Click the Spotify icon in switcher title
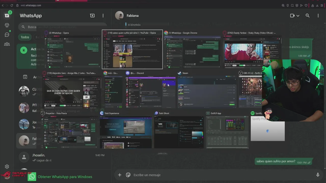 point(253,113)
